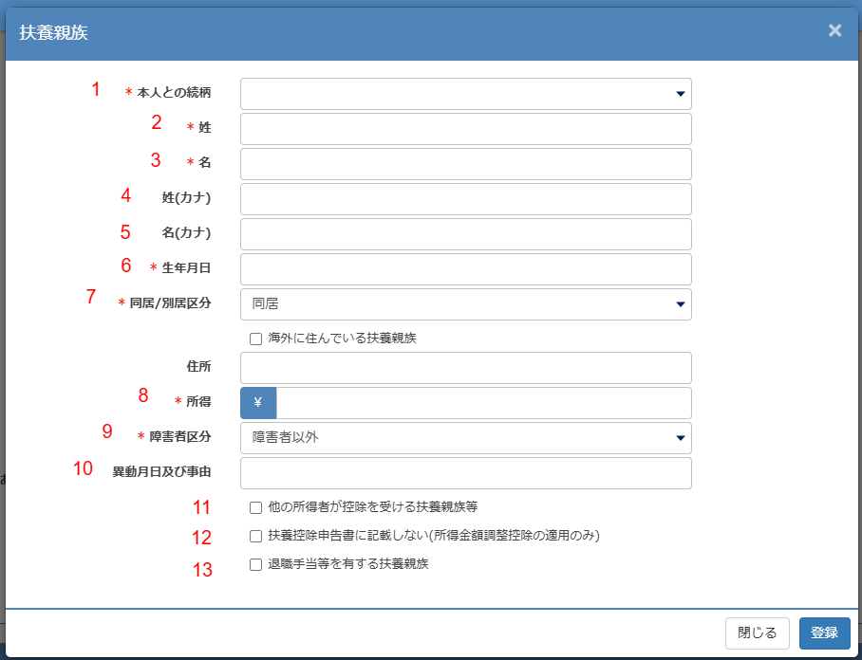
Task: Enable 他の所得者が控除を受ける扶養親族等 checkbox
Action: coord(255,507)
